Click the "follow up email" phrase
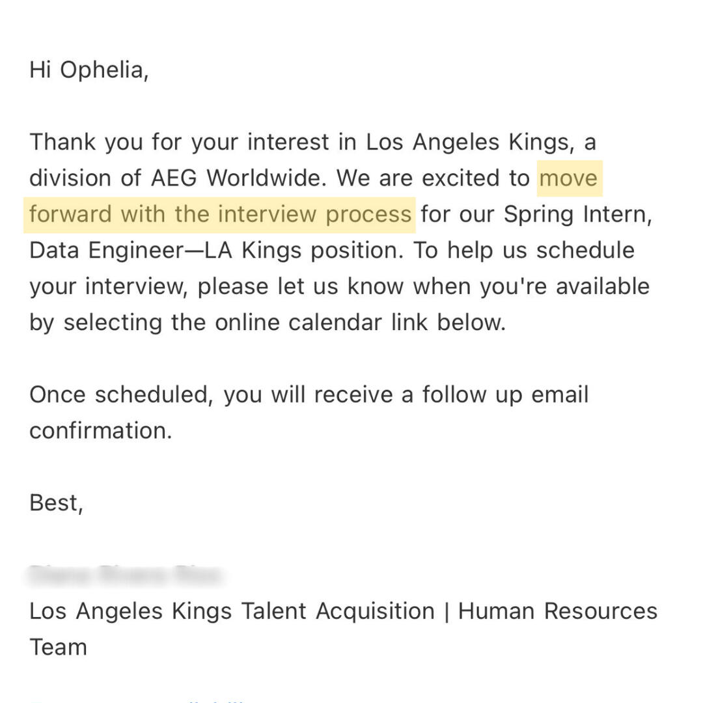 pos(505,394)
